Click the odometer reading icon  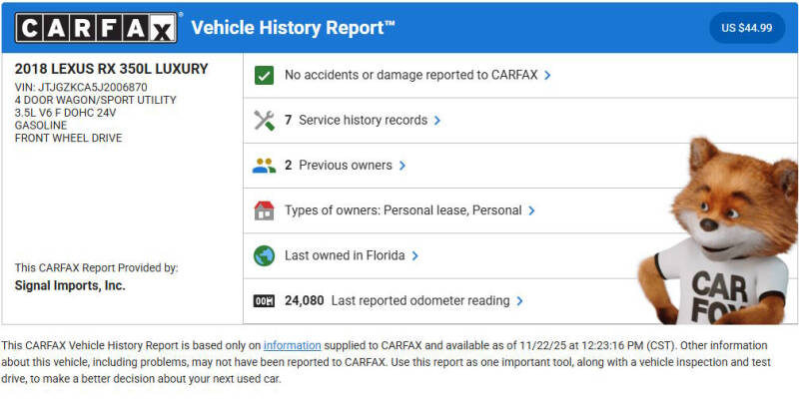coord(264,300)
